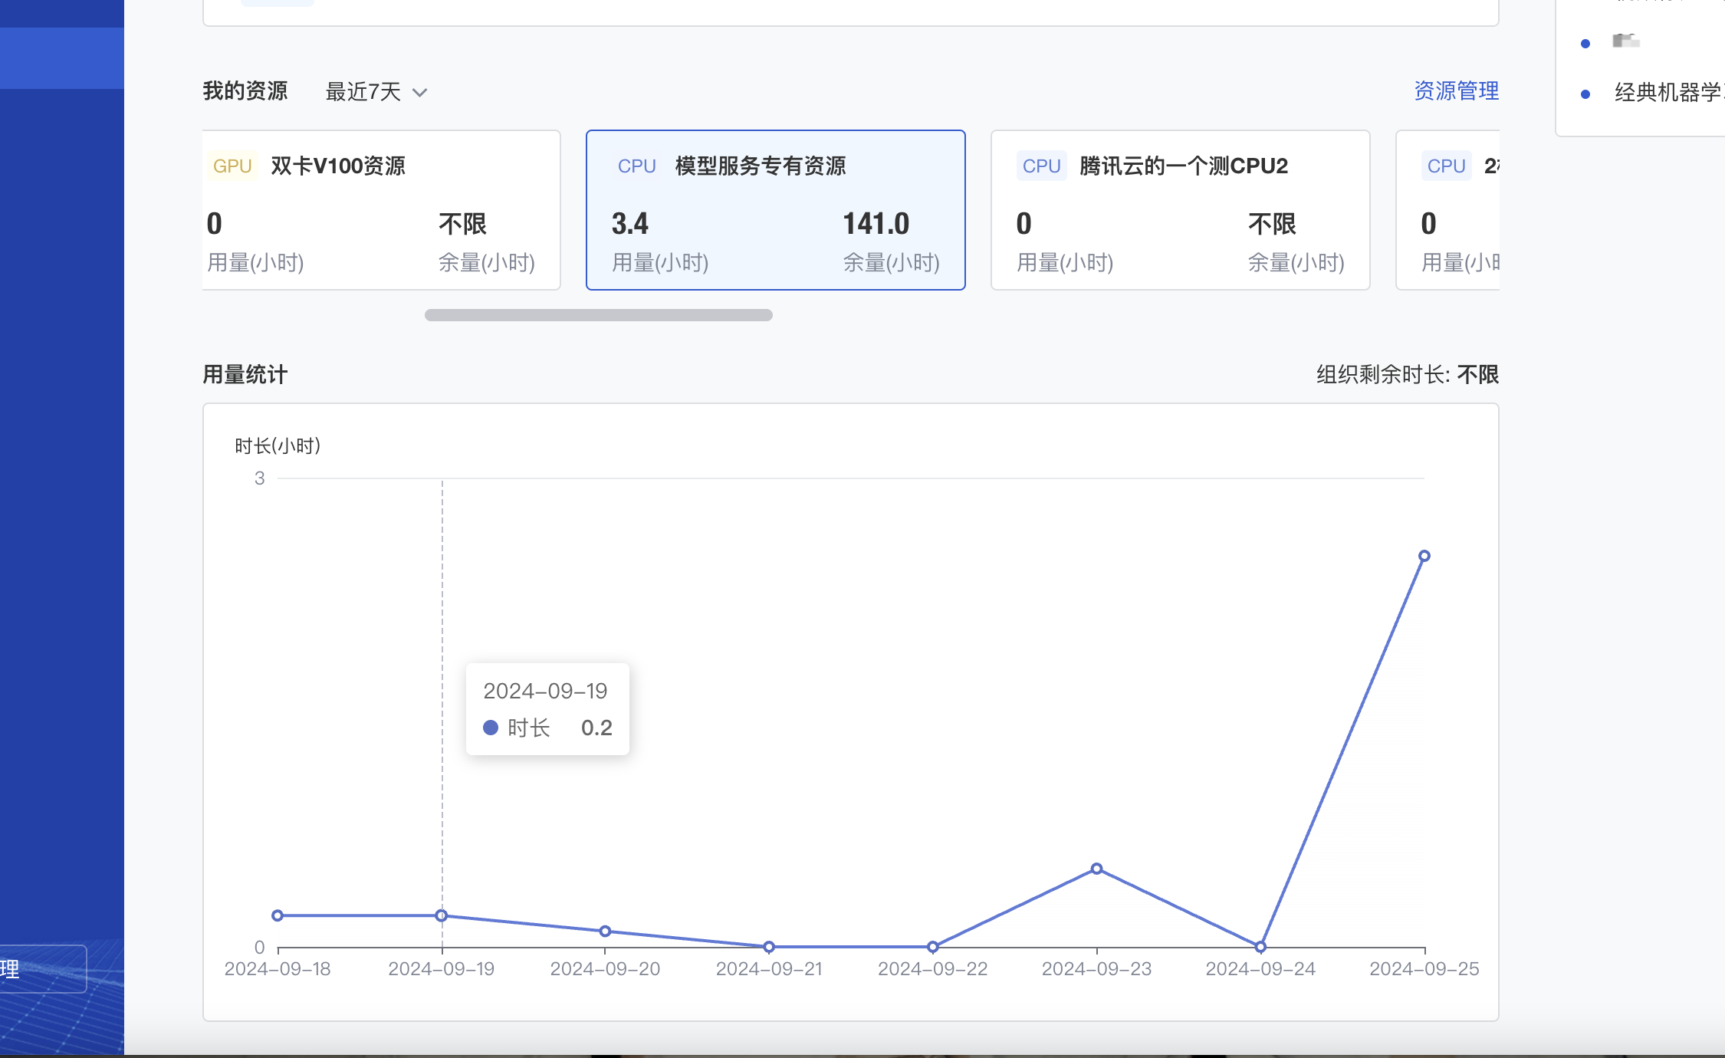Open the 资源管理 link
This screenshot has width=1725, height=1058.
pyautogui.click(x=1455, y=90)
